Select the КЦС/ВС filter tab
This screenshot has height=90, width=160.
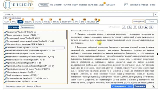click(28, 22)
